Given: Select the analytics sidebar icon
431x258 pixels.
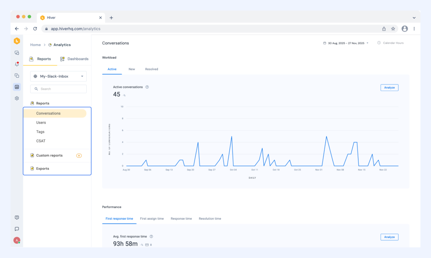Looking at the screenshot, I should [x=17, y=87].
